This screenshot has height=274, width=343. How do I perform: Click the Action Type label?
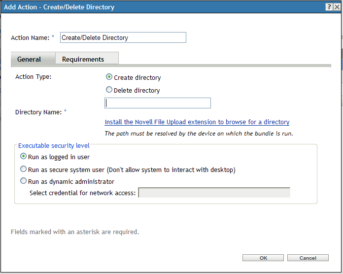coord(33,76)
